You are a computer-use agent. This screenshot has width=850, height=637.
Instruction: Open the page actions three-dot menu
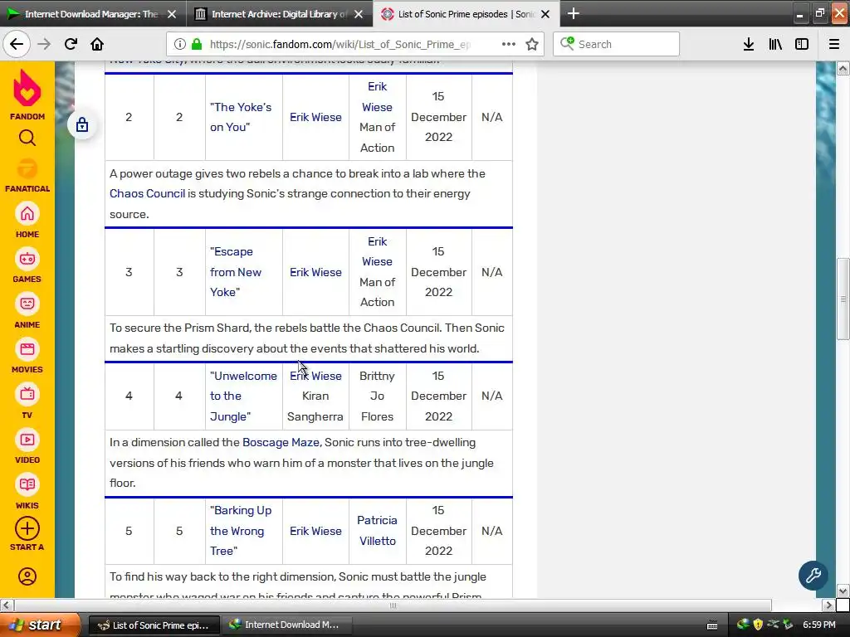[x=509, y=45]
